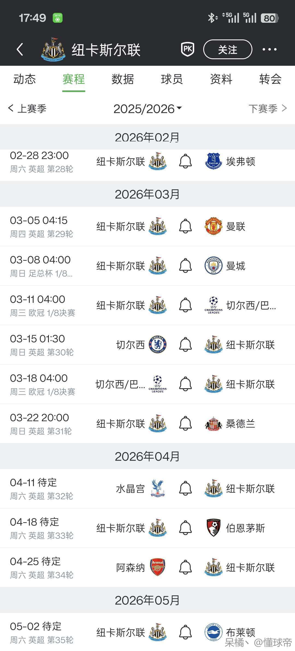This screenshot has width=295, height=651.
Task: Go to previous season 上赛季
Action: pos(28,109)
